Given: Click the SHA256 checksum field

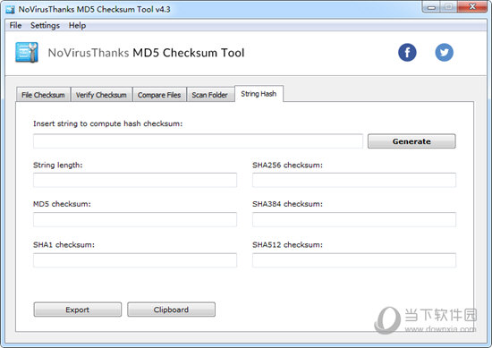Looking at the screenshot, I should (354, 180).
